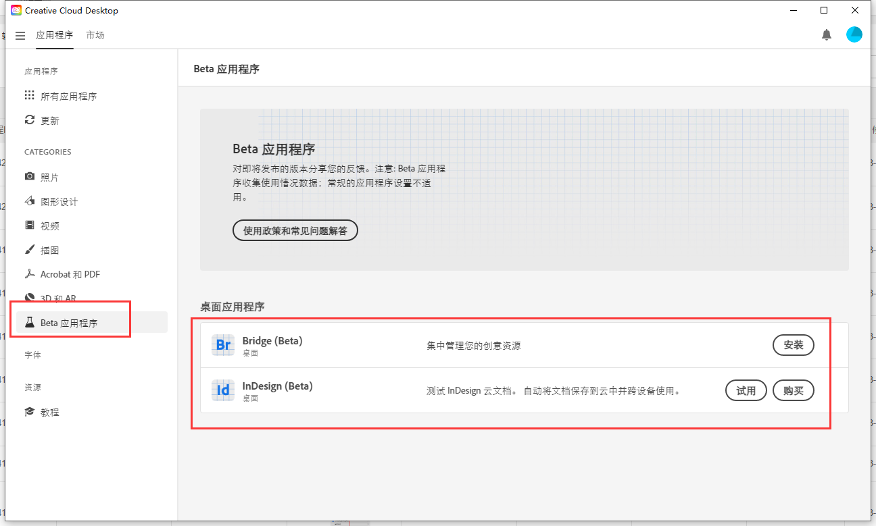Click the CATEGORIES sidebar label
The height and width of the screenshot is (526, 876).
[48, 153]
